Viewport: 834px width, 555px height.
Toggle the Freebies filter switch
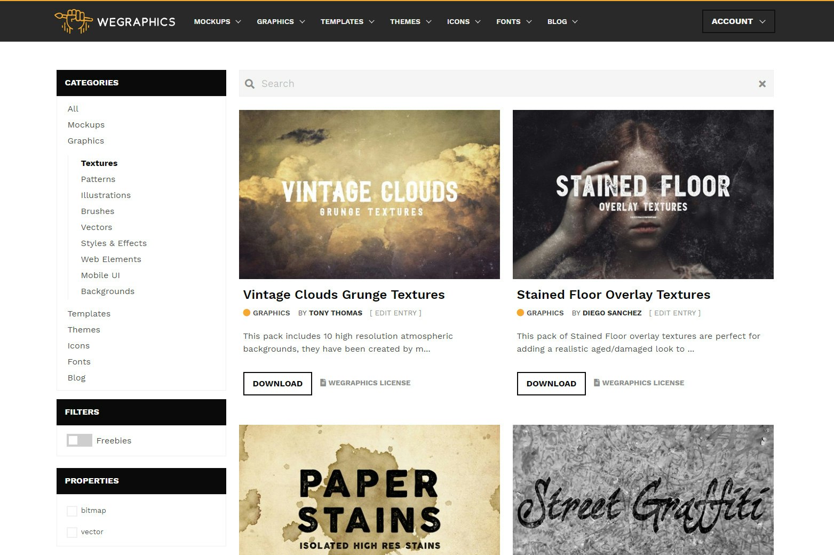point(79,440)
